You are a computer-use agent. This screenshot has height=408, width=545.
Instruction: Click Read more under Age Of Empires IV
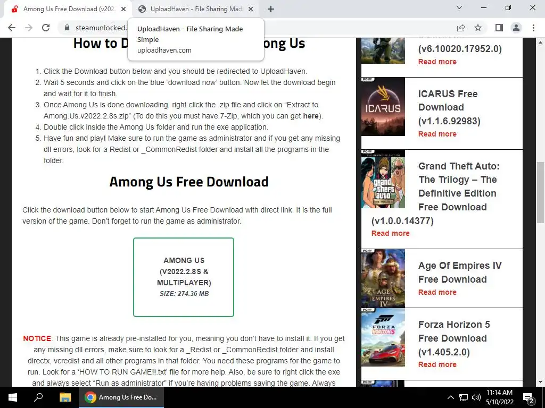(437, 293)
